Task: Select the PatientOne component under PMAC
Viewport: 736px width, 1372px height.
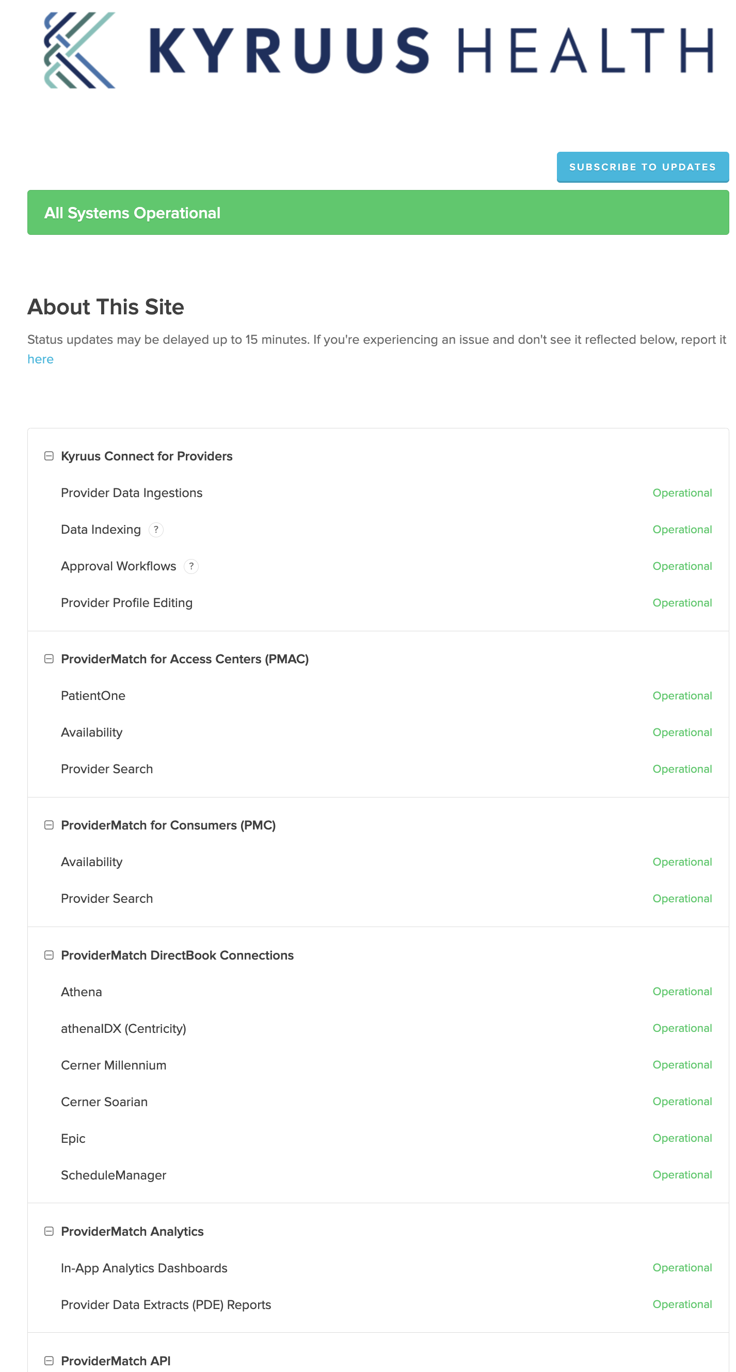Action: [93, 696]
